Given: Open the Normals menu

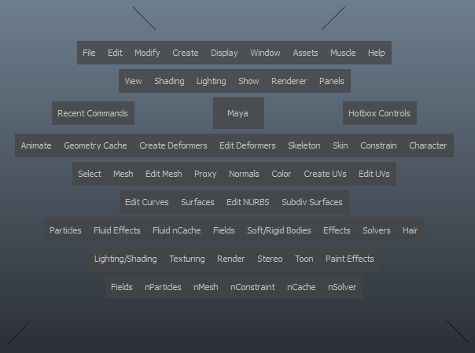Looking at the screenshot, I should 244,174.
